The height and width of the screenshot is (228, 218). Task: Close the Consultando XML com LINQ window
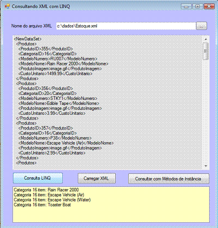coord(209,6)
